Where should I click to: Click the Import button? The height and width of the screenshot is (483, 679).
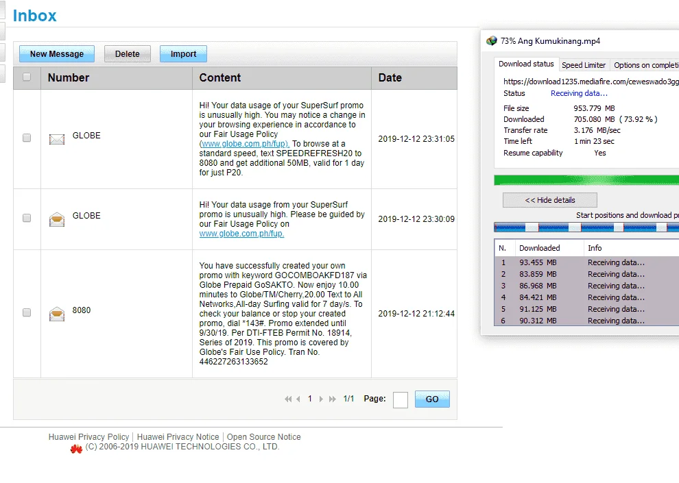183,54
